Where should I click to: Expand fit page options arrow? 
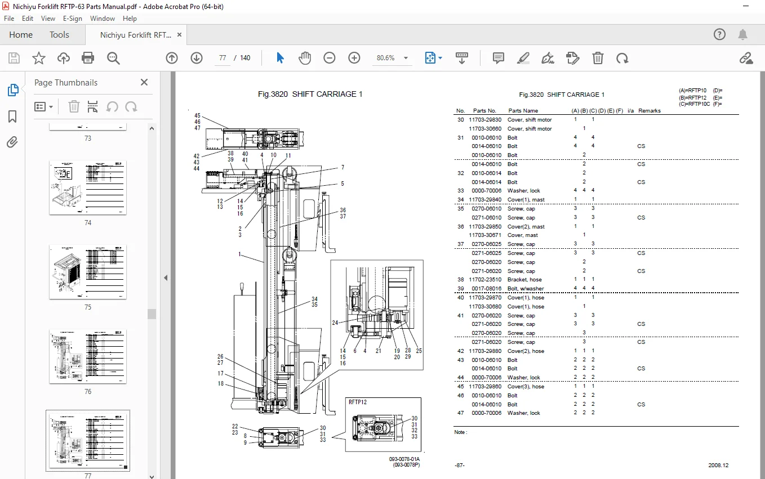coord(441,58)
